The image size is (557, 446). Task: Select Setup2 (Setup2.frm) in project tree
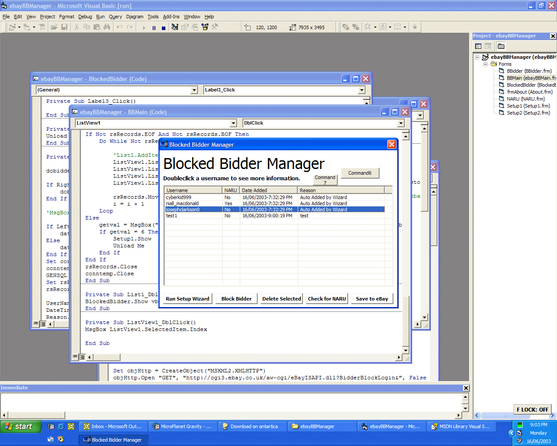click(528, 113)
